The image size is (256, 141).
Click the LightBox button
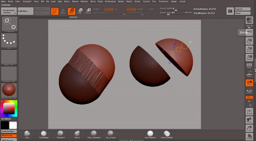click(x=25, y=11)
